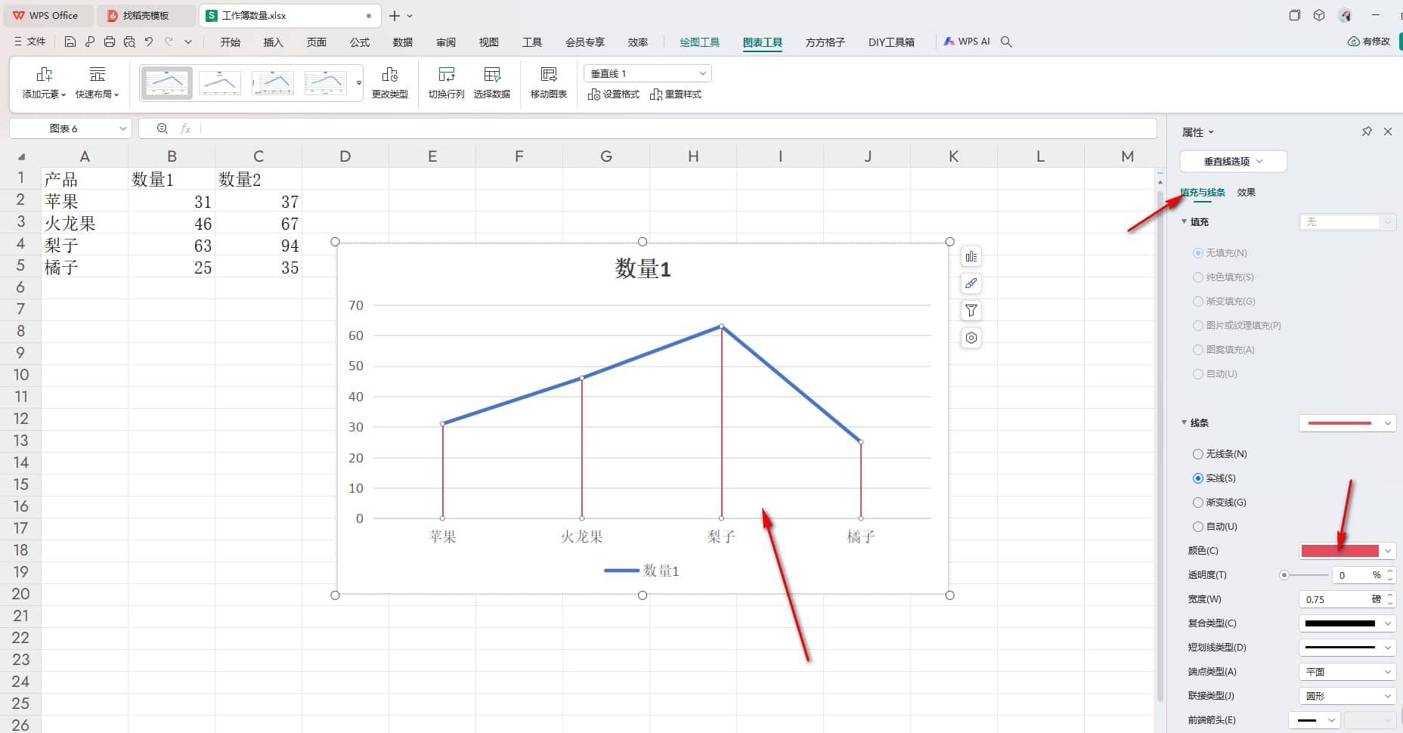Click the chart filter funnel button
The width and height of the screenshot is (1403, 733).
[x=971, y=311]
